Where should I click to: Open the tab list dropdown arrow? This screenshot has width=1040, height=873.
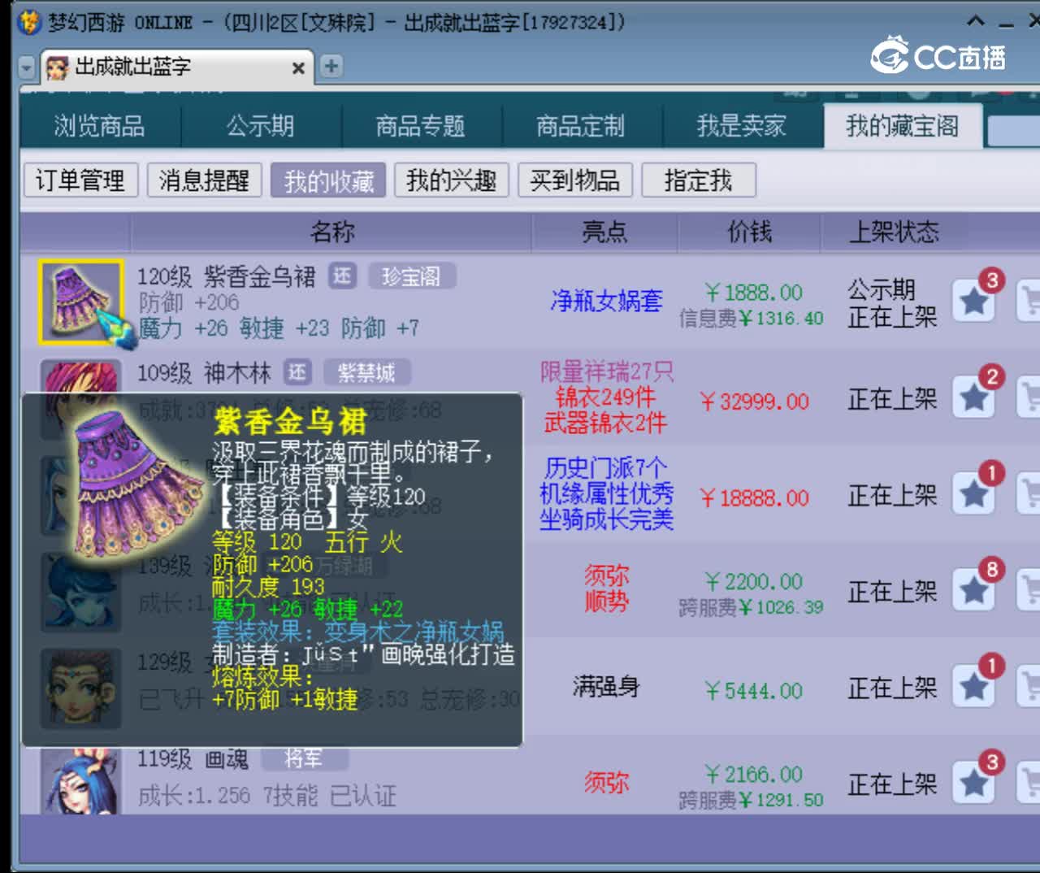[x=27, y=67]
